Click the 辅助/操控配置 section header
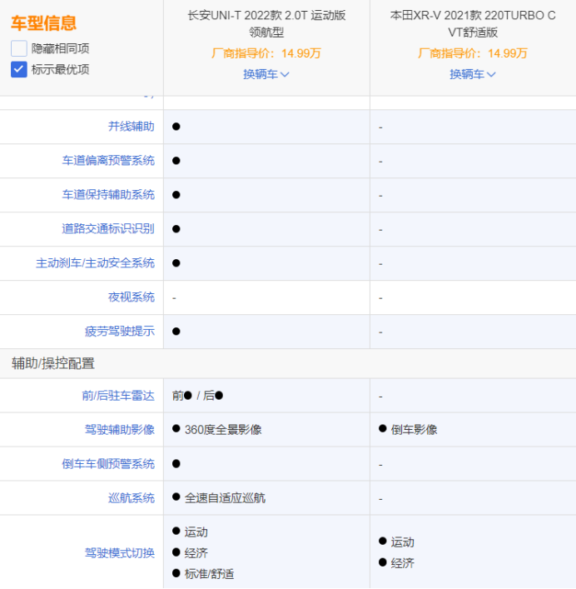 (53, 363)
